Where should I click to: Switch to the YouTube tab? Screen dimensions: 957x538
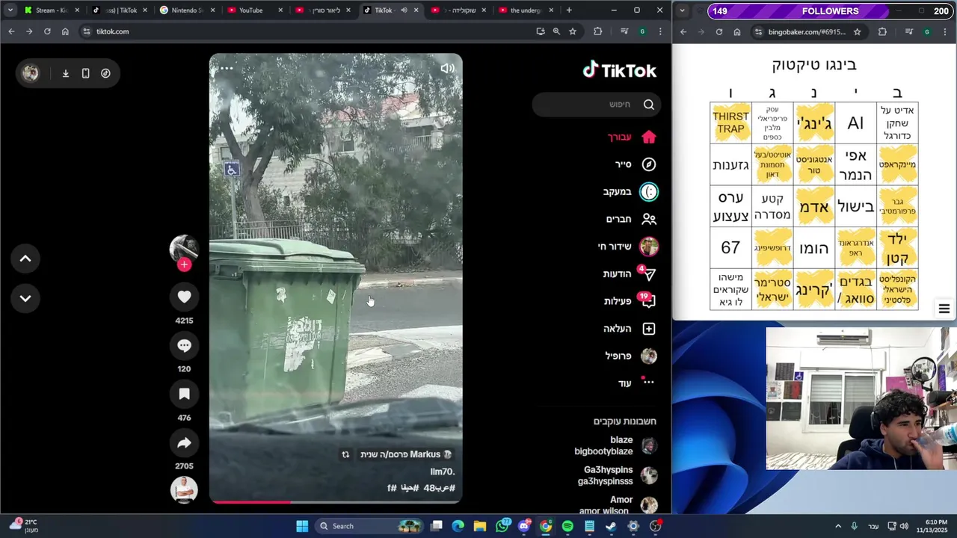pos(254,10)
